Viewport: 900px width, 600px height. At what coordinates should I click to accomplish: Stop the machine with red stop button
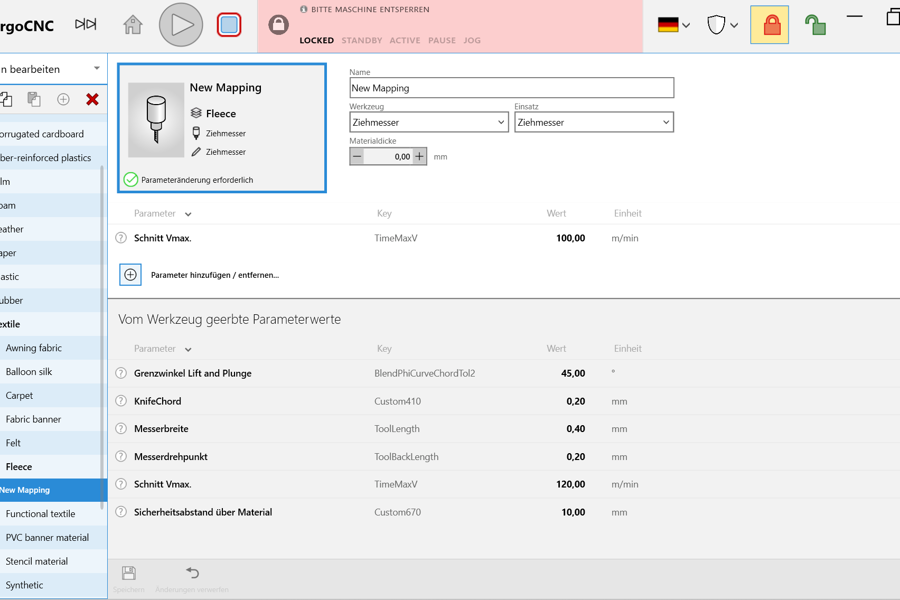229,25
